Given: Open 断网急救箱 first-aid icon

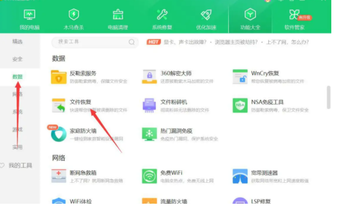Looking at the screenshot, I should tap(59, 176).
